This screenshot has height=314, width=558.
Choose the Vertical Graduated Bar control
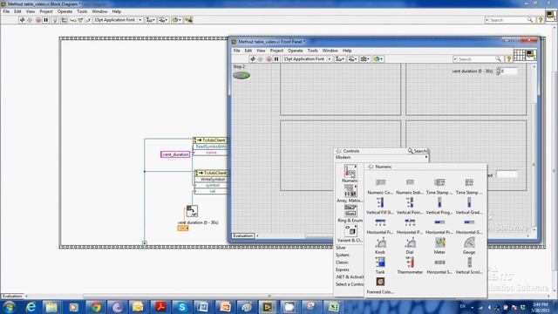pos(469,206)
